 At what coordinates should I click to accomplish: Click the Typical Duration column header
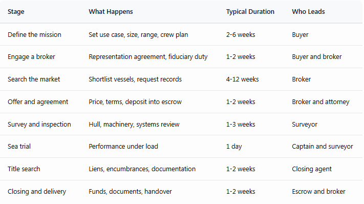pyautogui.click(x=250, y=12)
